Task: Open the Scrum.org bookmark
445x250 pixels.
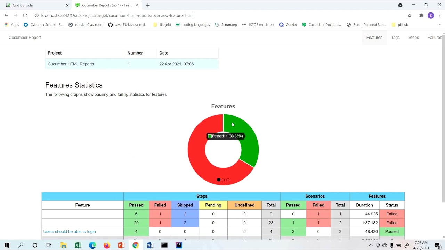Action: click(x=226, y=25)
